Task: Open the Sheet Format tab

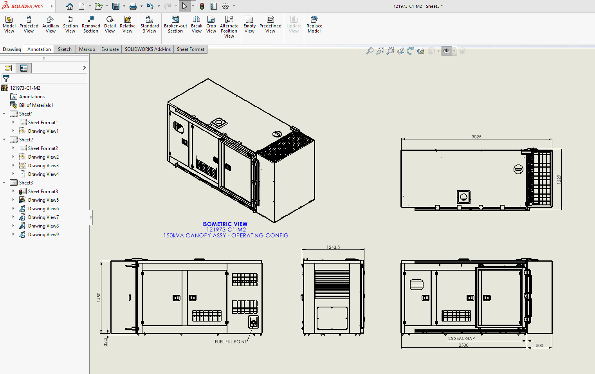Action: coord(191,49)
